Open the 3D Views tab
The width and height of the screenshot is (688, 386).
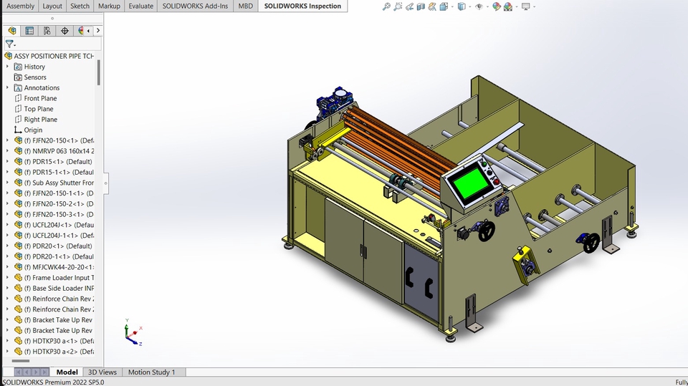coord(102,372)
